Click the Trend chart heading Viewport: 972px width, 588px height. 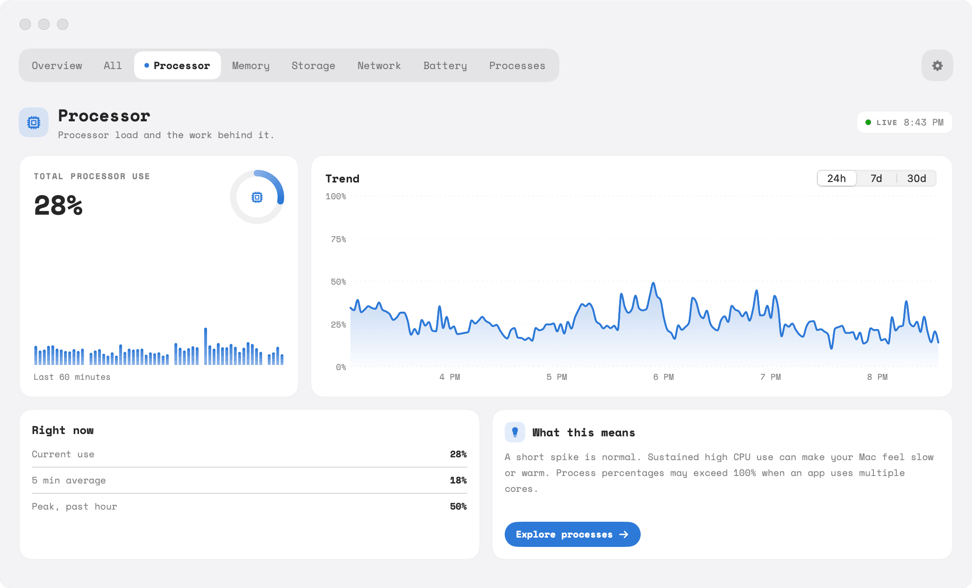343,179
